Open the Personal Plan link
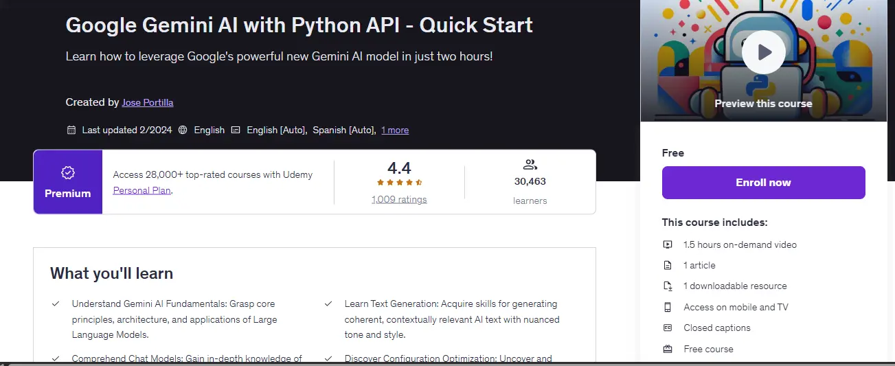This screenshot has width=895, height=366. coord(142,190)
